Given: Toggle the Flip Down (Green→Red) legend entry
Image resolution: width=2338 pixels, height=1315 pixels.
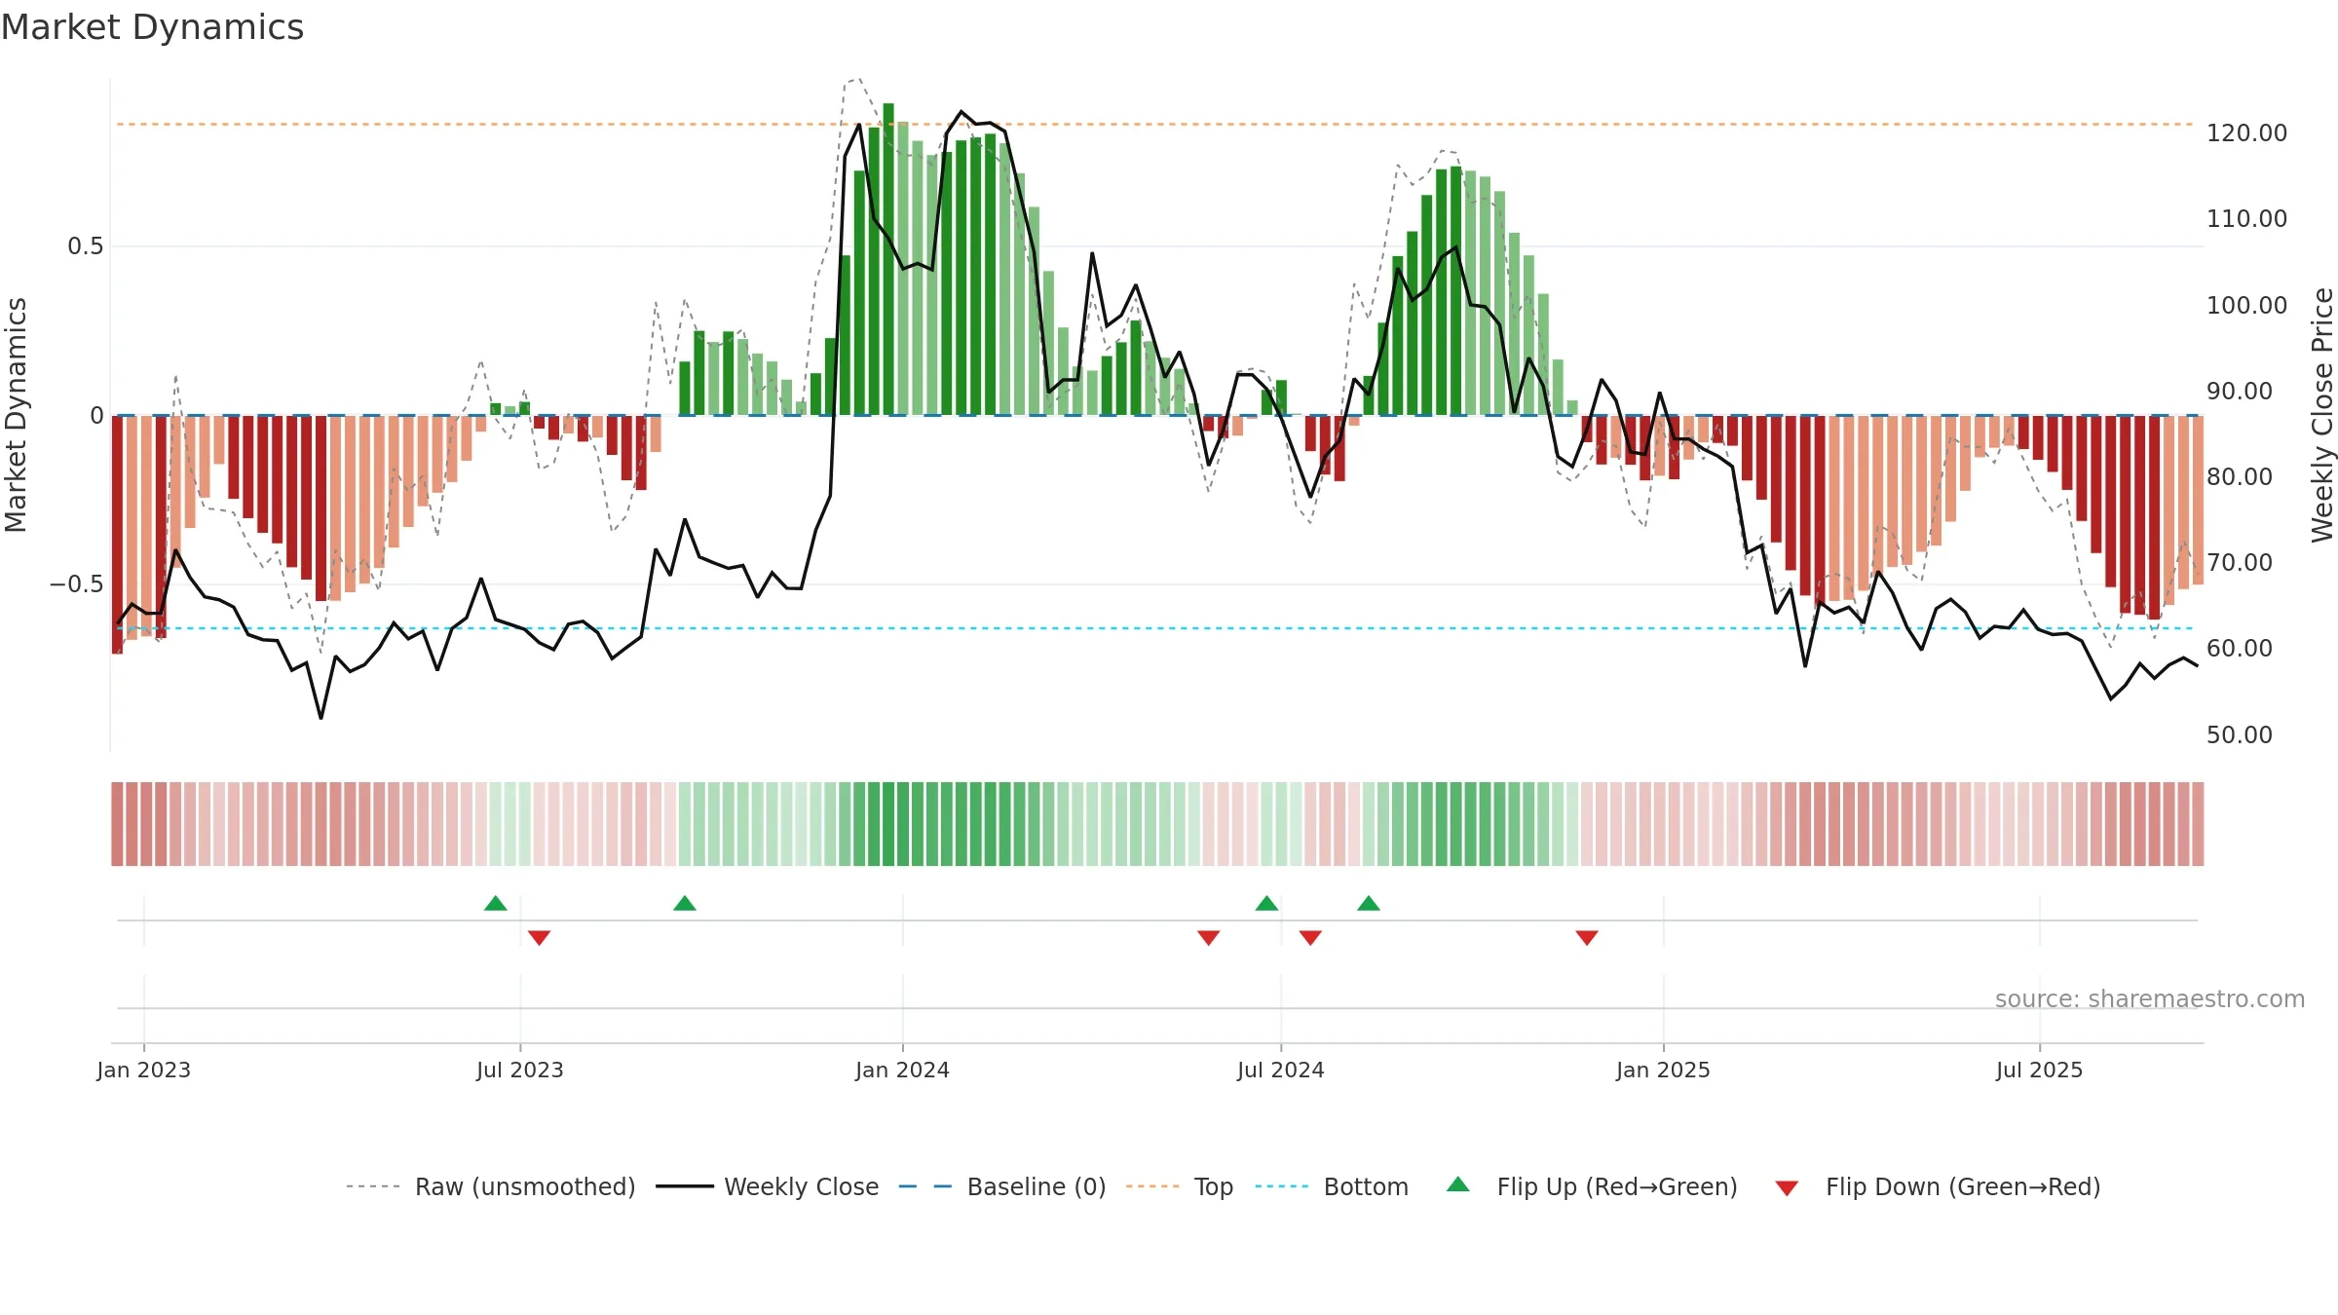Looking at the screenshot, I should [x=1938, y=1186].
